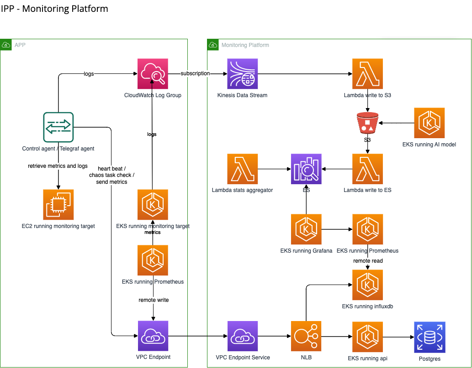Click APP group's EKS running Prometheus icon

point(153,260)
